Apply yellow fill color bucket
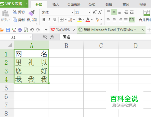 pos(79,20)
